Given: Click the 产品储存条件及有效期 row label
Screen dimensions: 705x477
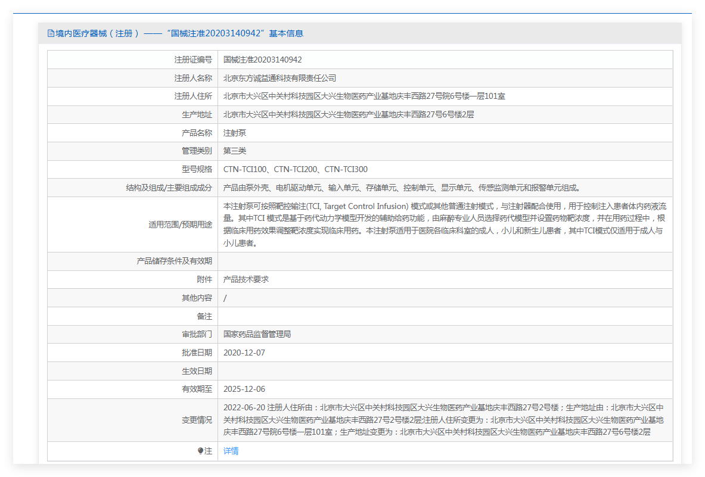Looking at the screenshot, I should [x=174, y=261].
